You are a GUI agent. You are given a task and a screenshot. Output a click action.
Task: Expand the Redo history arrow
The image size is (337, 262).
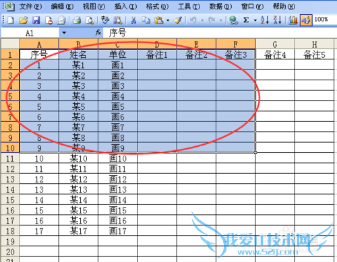click(221, 20)
